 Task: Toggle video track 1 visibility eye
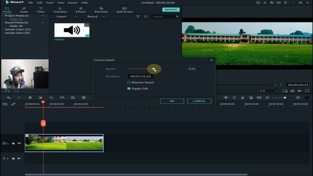[19, 143]
